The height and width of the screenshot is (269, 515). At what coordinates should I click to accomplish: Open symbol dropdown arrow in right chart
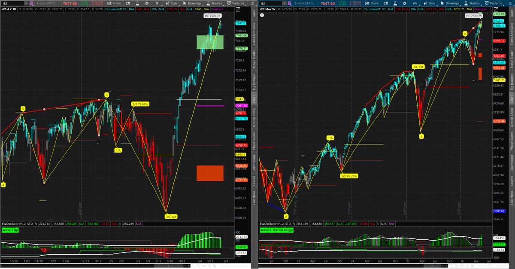click(x=284, y=3)
